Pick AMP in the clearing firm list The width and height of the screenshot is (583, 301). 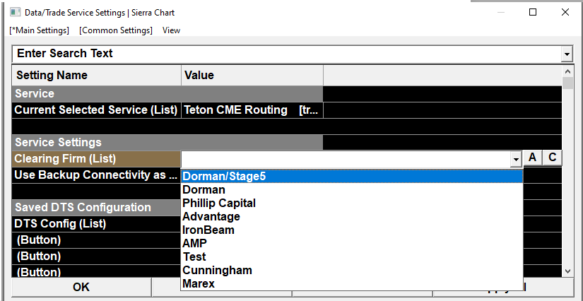click(x=352, y=243)
